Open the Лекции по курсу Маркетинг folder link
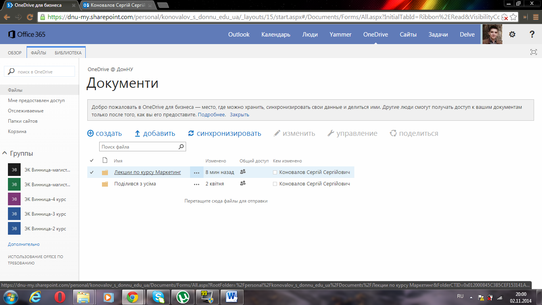 point(148,172)
